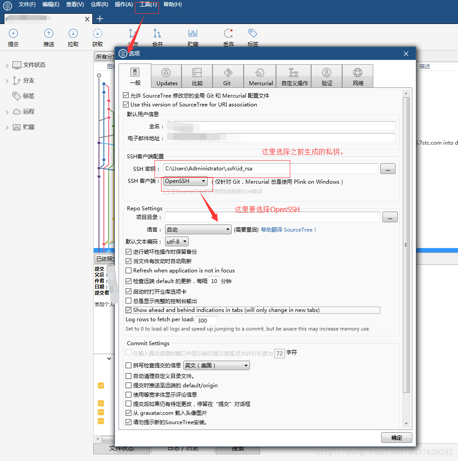Open the 自定义操作 options tab

click(294, 76)
